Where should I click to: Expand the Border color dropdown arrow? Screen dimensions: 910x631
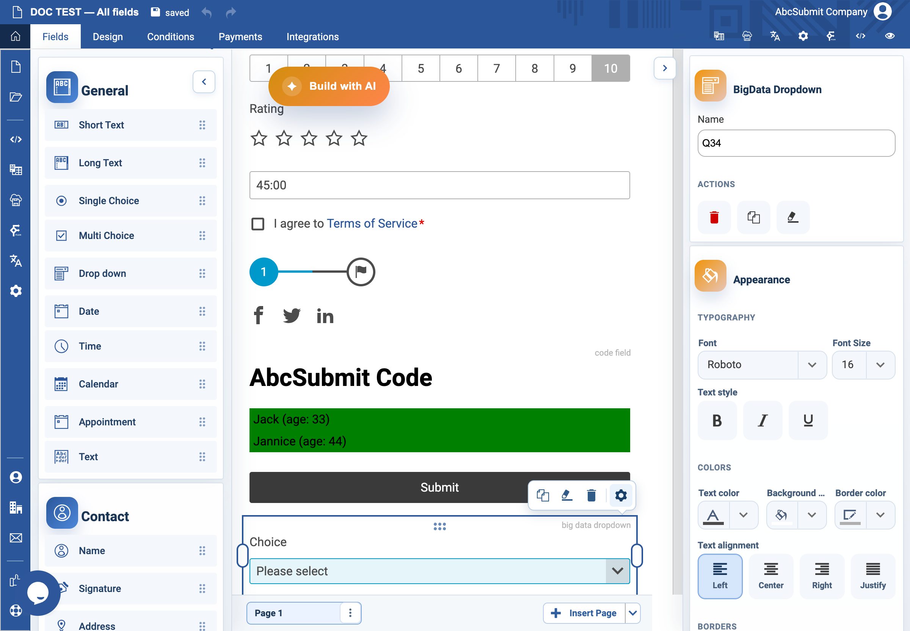click(x=880, y=515)
